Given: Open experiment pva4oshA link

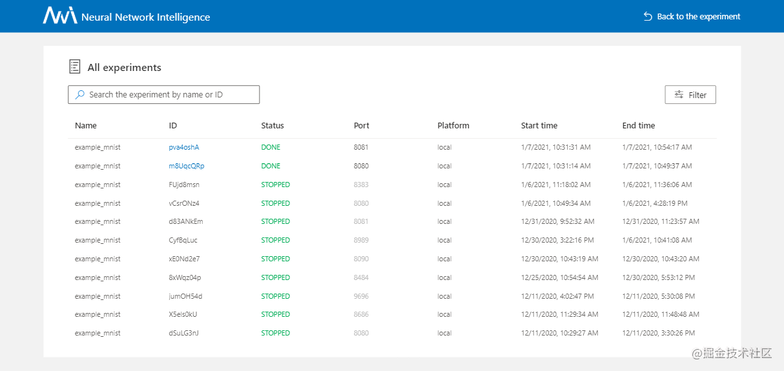Looking at the screenshot, I should tap(184, 147).
